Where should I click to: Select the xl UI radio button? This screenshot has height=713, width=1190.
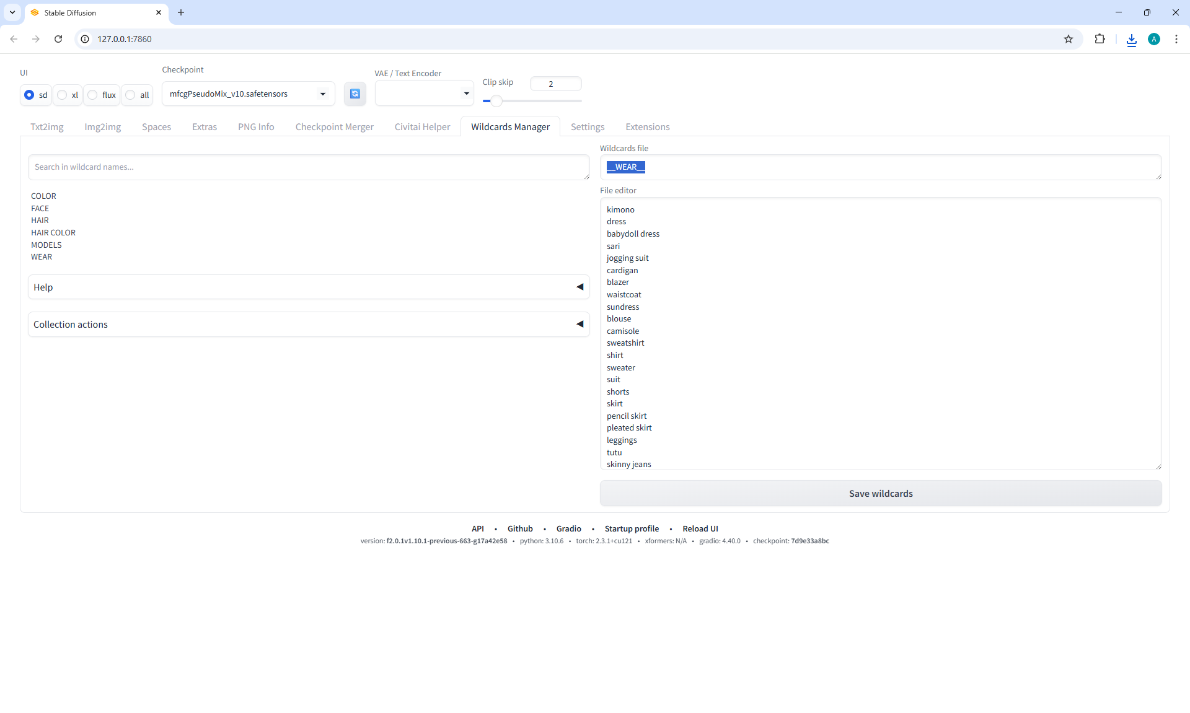(x=62, y=95)
